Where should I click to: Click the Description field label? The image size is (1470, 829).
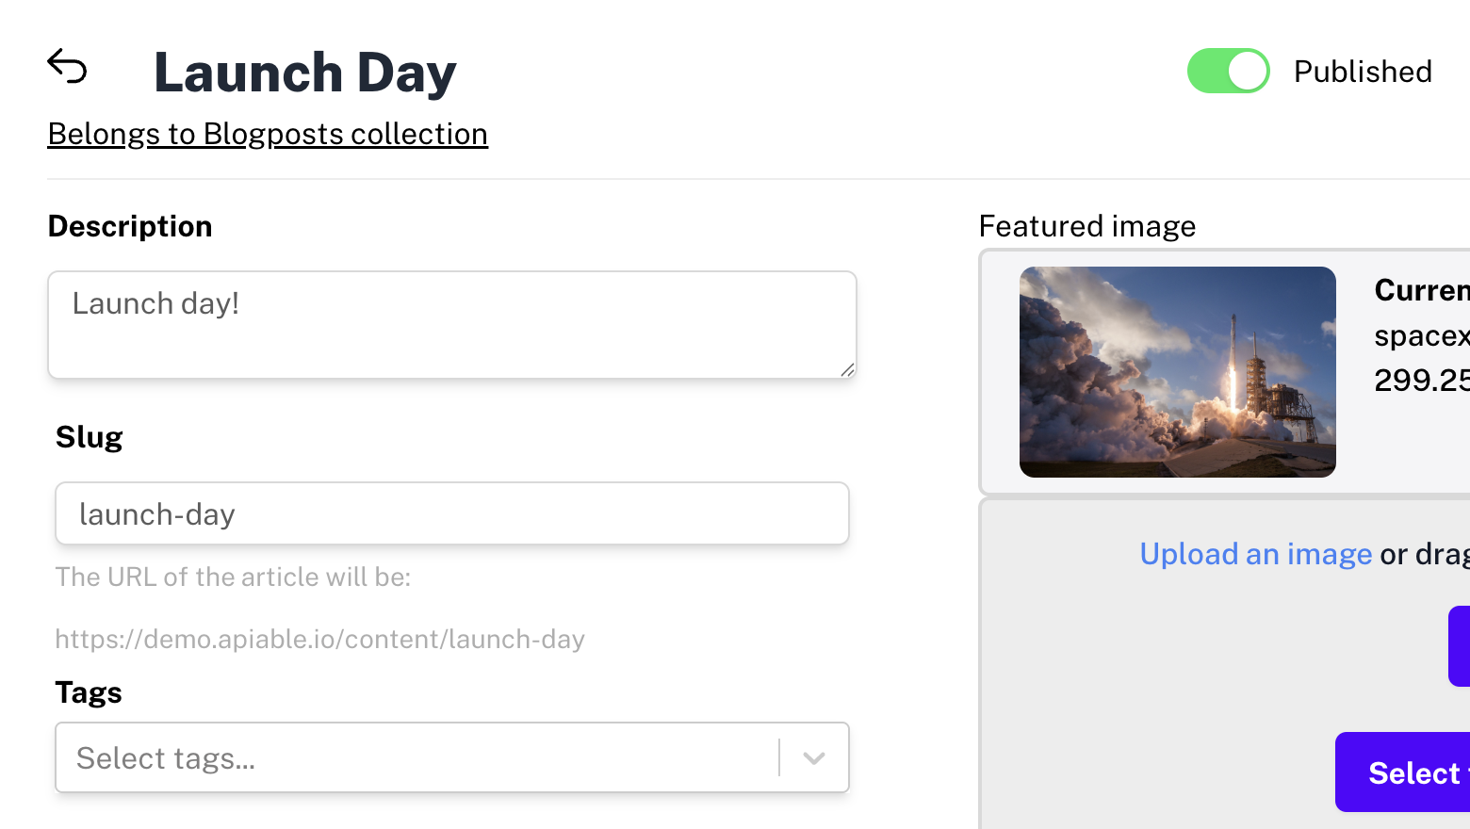[130, 226]
